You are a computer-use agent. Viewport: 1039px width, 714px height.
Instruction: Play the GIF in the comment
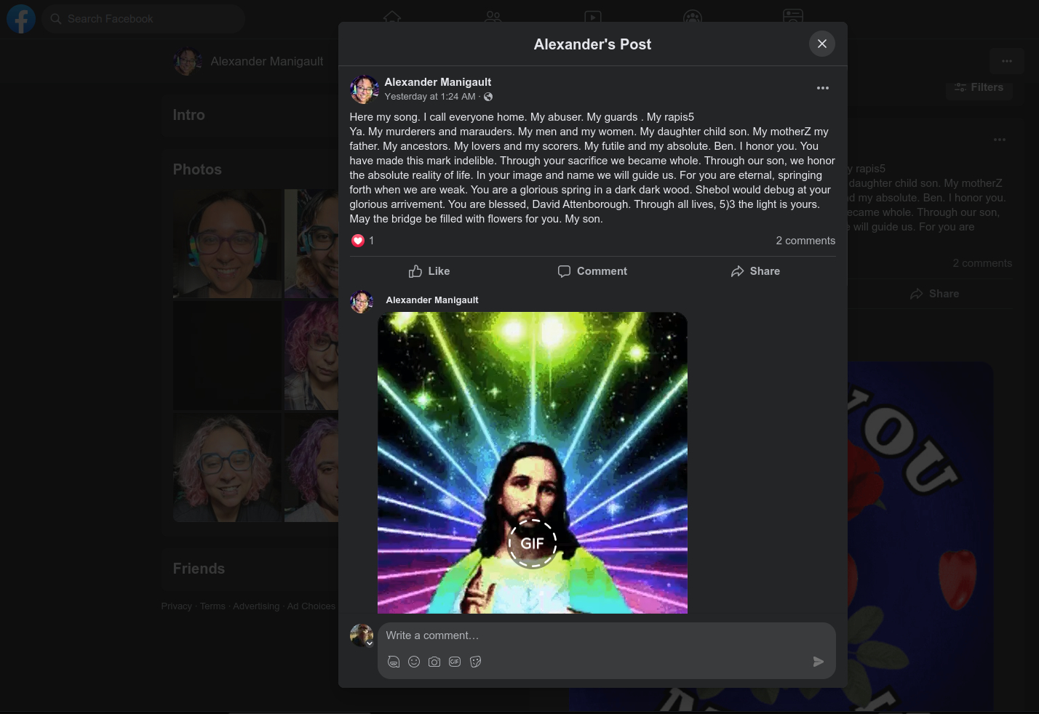(532, 543)
